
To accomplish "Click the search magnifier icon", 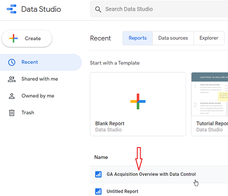I will (98, 9).
